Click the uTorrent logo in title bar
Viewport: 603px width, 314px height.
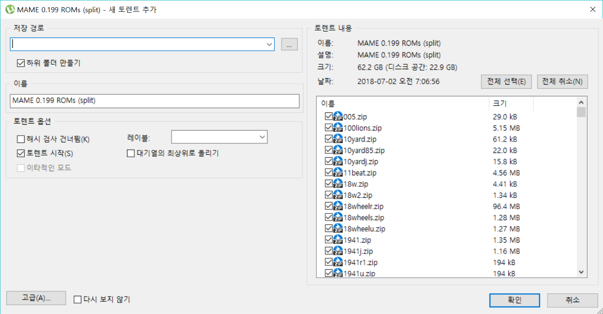[x=10, y=9]
